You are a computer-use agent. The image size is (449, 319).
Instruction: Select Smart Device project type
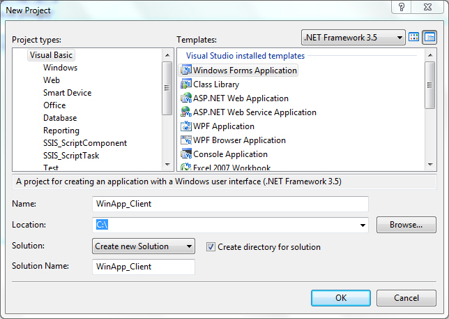click(x=68, y=93)
